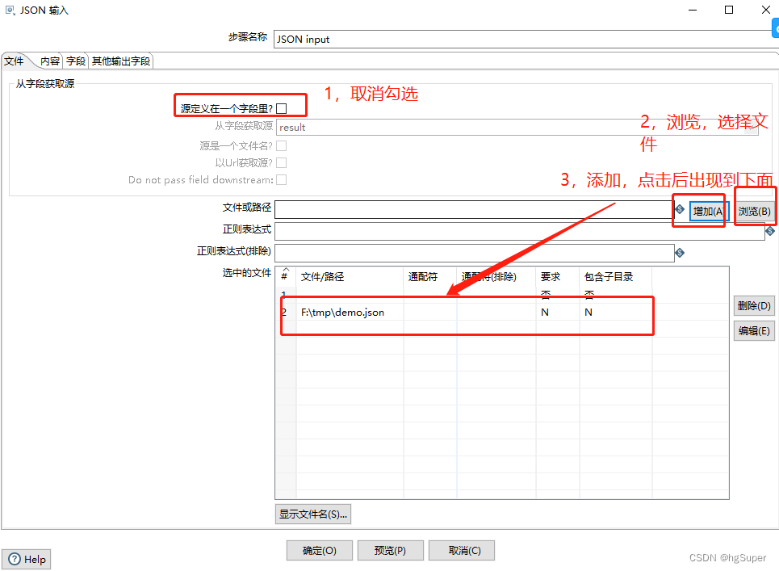This screenshot has height=571, width=779.
Task: Enable Do not pass field downstream
Action: pos(279,179)
